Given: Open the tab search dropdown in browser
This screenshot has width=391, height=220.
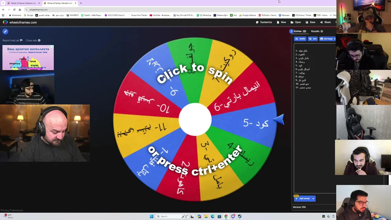Looking at the screenshot, I should 3,3.
